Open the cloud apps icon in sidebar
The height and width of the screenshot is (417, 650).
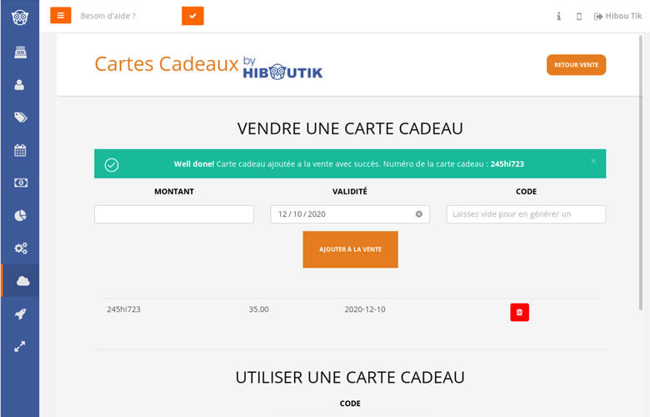[x=22, y=281]
